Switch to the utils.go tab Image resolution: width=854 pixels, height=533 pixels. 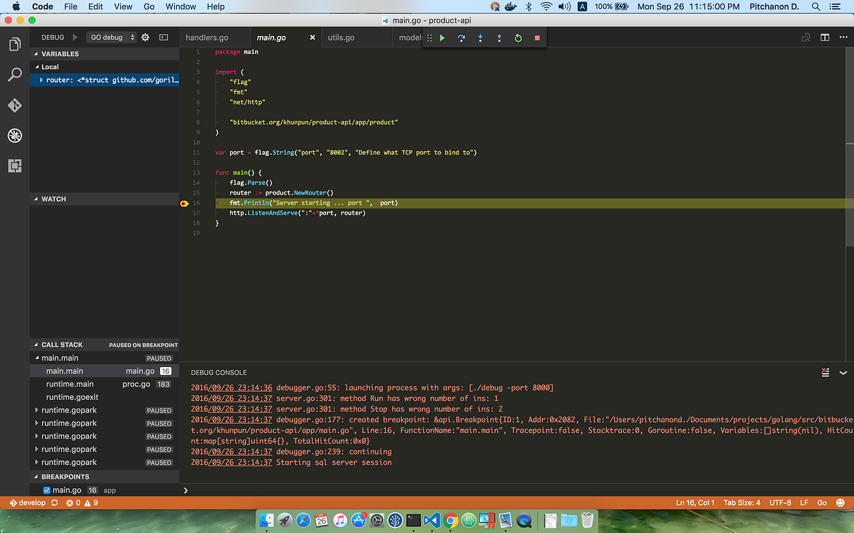[x=341, y=37]
